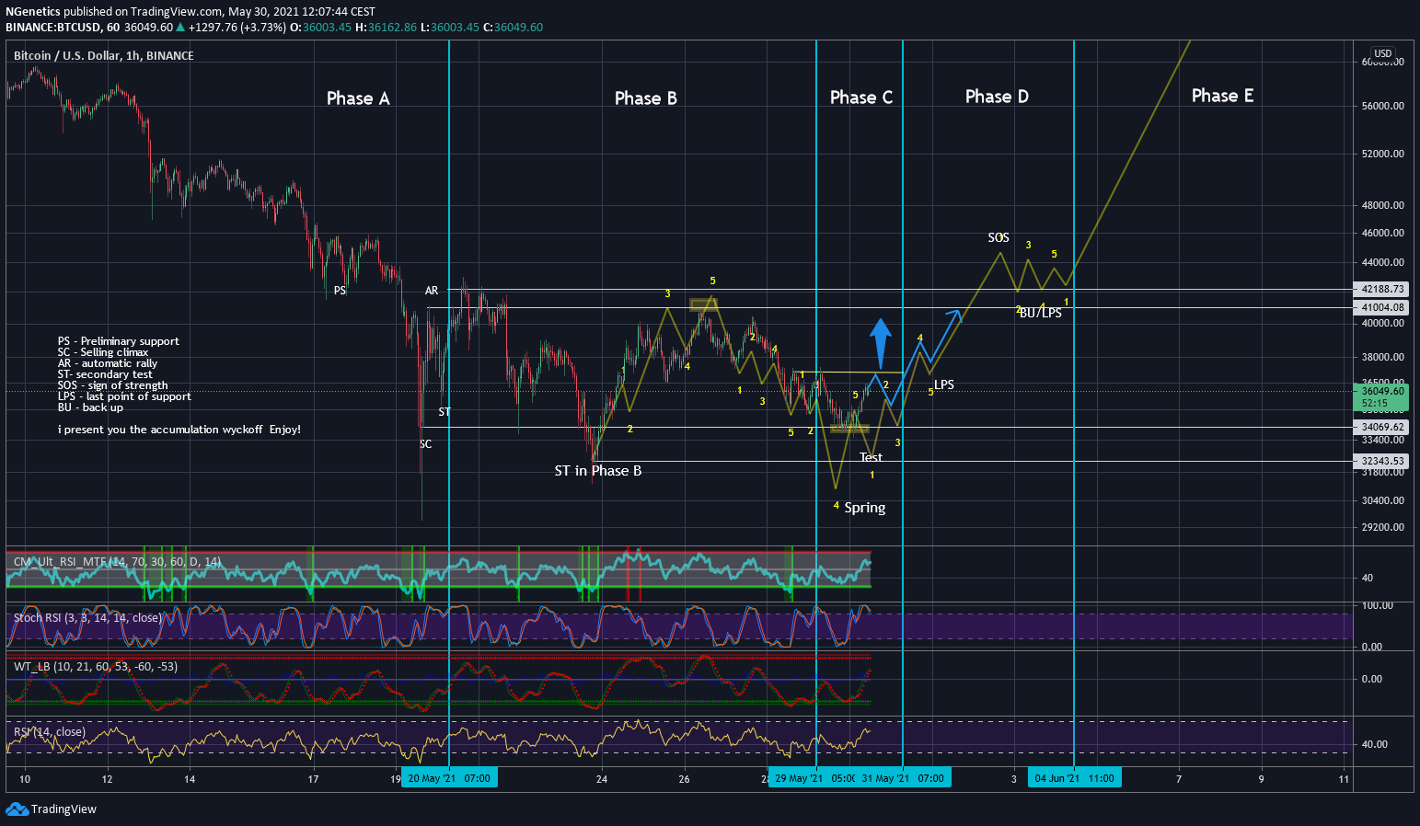
Task: Select the ST in Phase B annotation
Action: 598,471
